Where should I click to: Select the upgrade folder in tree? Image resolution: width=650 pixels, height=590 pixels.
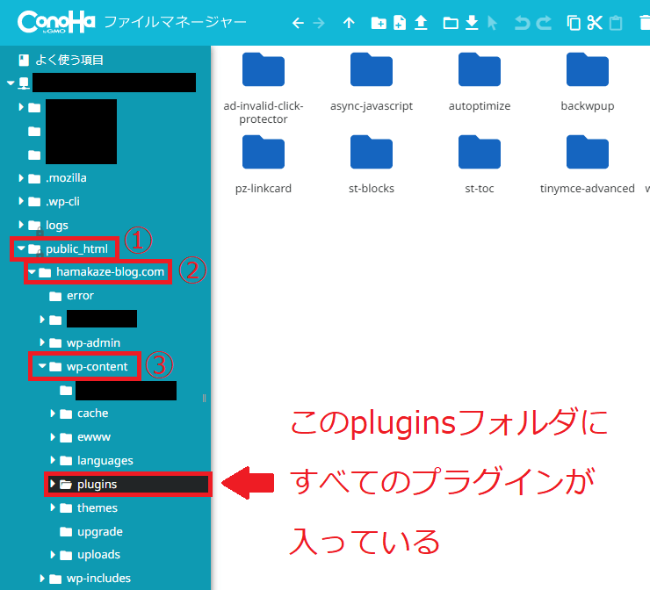point(90,531)
